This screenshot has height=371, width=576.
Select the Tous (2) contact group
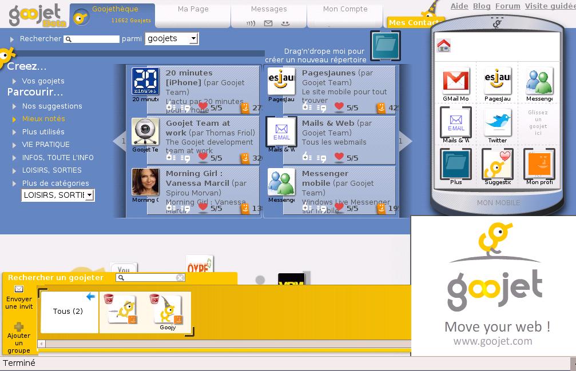(x=69, y=312)
